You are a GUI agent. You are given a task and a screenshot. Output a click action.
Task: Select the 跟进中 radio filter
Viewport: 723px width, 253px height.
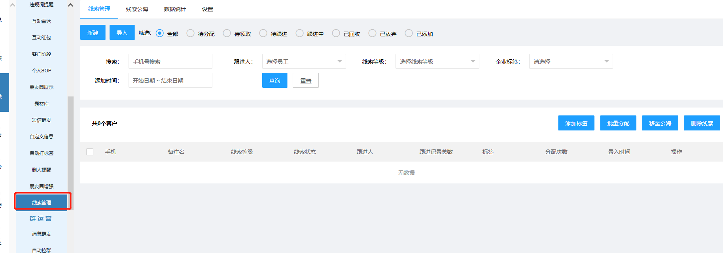(300, 34)
